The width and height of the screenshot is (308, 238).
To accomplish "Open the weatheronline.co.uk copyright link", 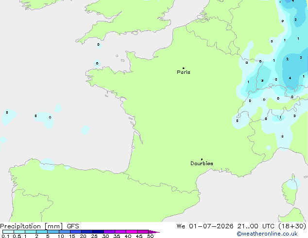I will [x=267, y=234].
